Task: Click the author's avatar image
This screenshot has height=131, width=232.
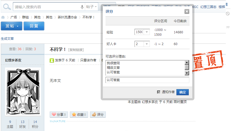Action: click(23, 92)
